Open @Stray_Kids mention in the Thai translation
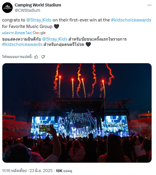Viewport: 156px width, 175px height. point(55,39)
